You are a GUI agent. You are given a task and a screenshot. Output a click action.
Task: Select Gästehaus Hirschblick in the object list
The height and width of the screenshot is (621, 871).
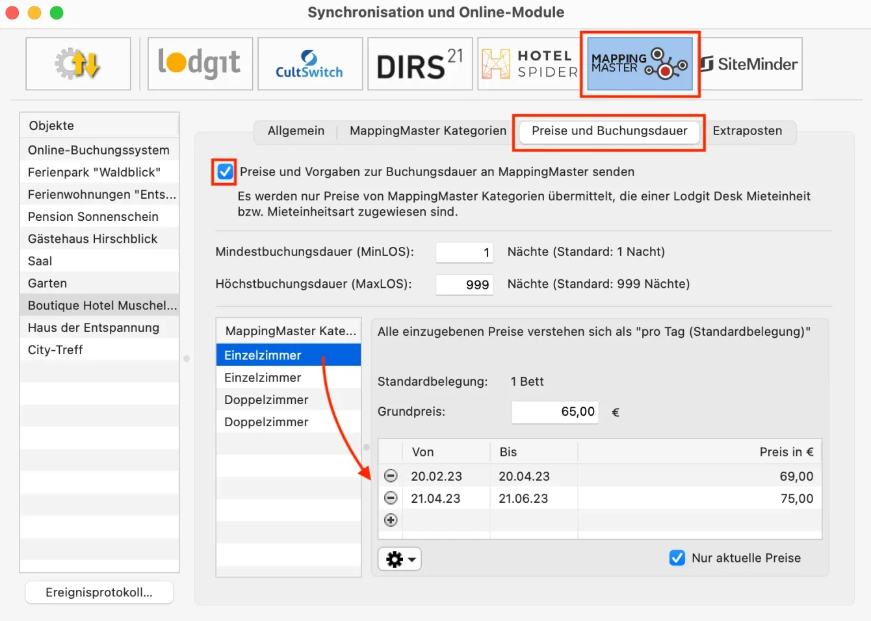99,238
